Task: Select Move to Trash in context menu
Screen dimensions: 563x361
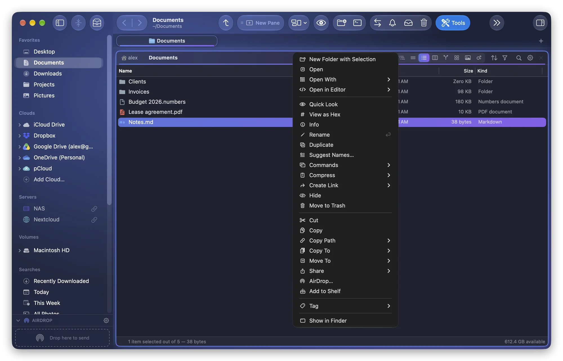Action: pos(345,205)
